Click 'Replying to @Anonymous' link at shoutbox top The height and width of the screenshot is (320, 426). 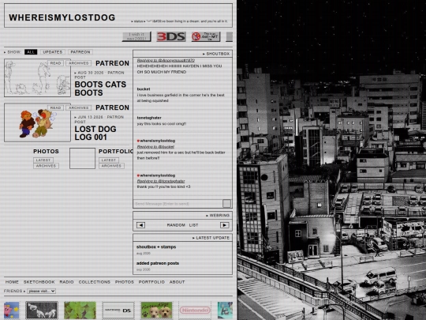pyautogui.click(x=166, y=60)
